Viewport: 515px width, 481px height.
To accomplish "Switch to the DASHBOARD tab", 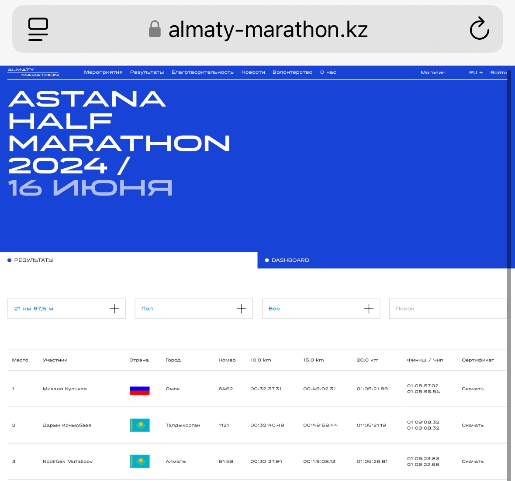I will point(290,260).
